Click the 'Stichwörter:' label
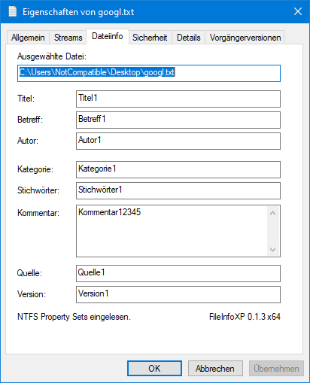Image resolution: width=310 pixels, height=383 pixels. pos(38,190)
